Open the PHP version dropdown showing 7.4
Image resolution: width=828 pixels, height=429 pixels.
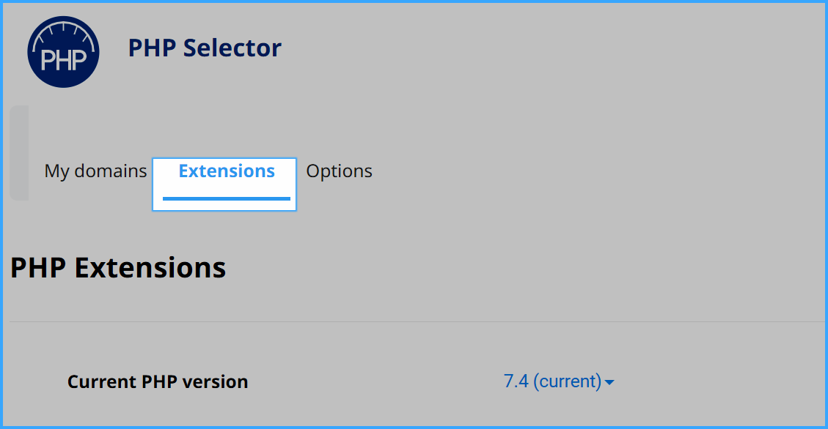(x=559, y=381)
